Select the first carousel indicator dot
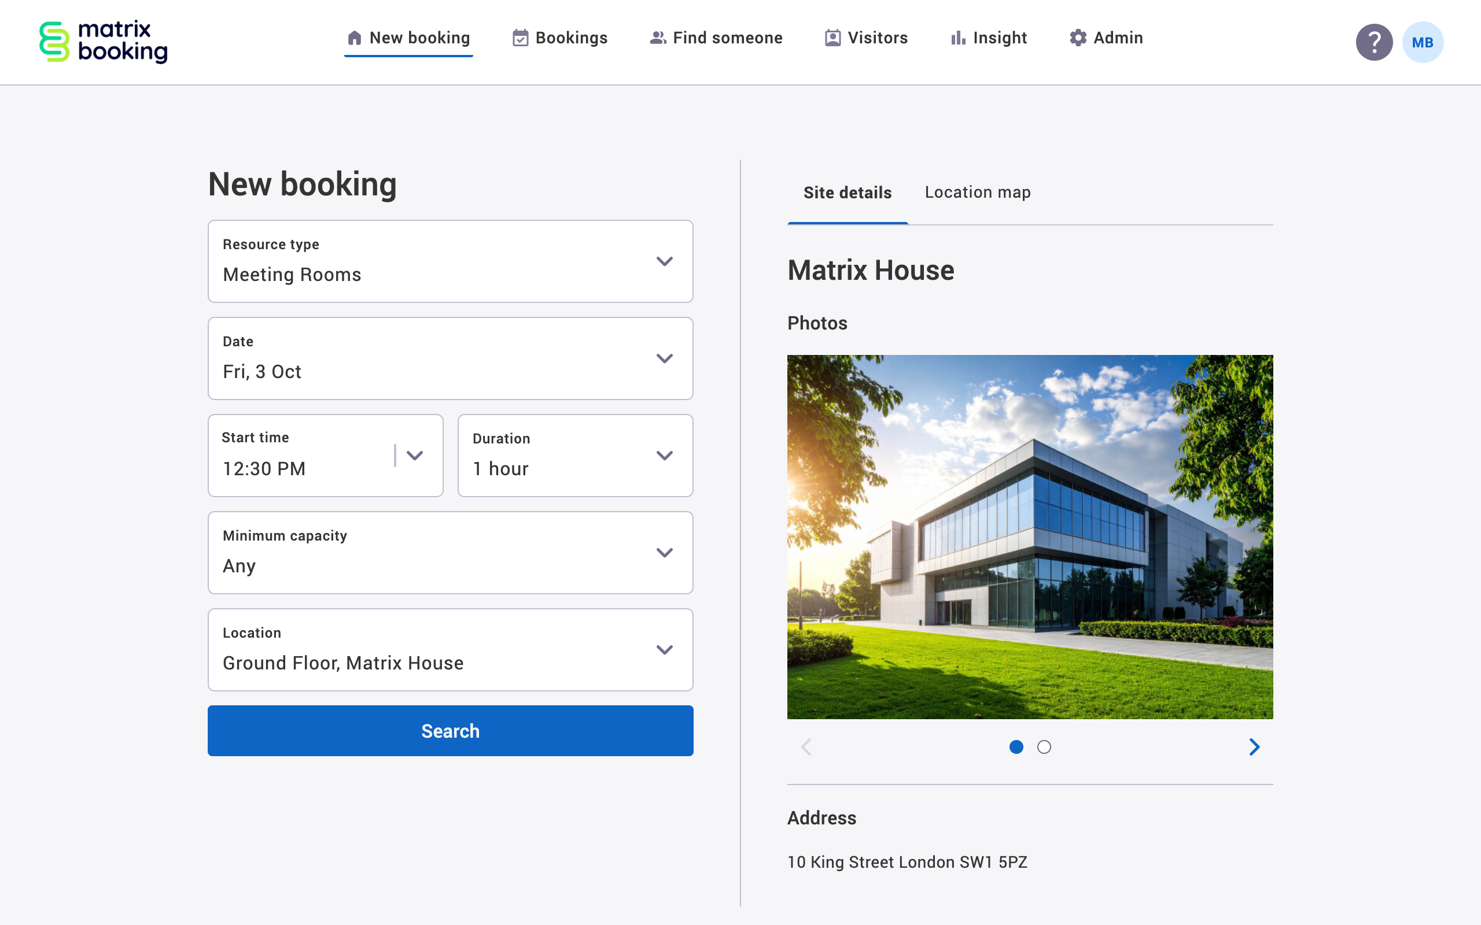 click(x=1016, y=747)
